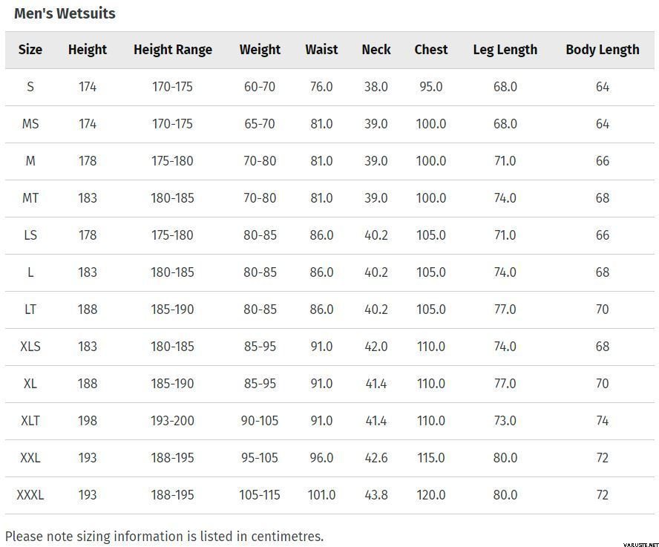This screenshot has width=659, height=547.
Task: Click the Height Range column header
Action: coord(173,50)
